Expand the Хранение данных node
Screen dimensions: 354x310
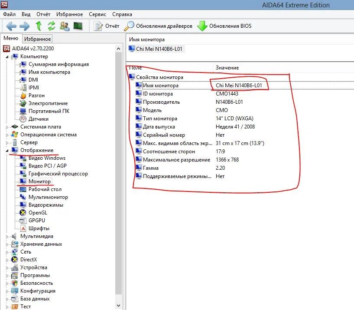coord(7,244)
